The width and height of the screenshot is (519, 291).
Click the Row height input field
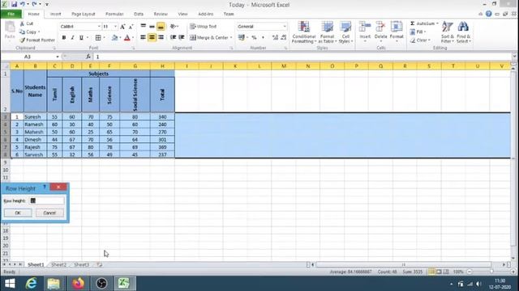click(x=47, y=200)
